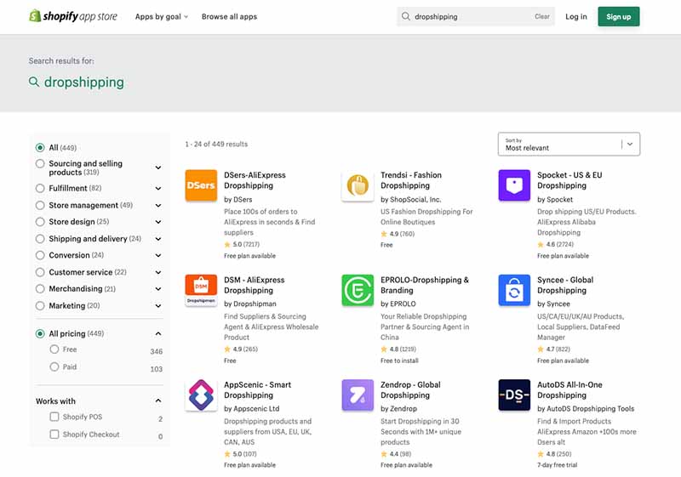This screenshot has width=681, height=477.
Task: Open Zendrop - Global Dropshipping title link
Action: pos(410,389)
